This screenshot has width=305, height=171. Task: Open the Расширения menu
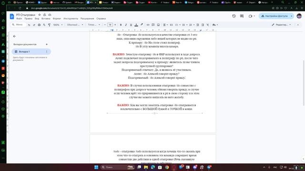[x=87, y=19]
